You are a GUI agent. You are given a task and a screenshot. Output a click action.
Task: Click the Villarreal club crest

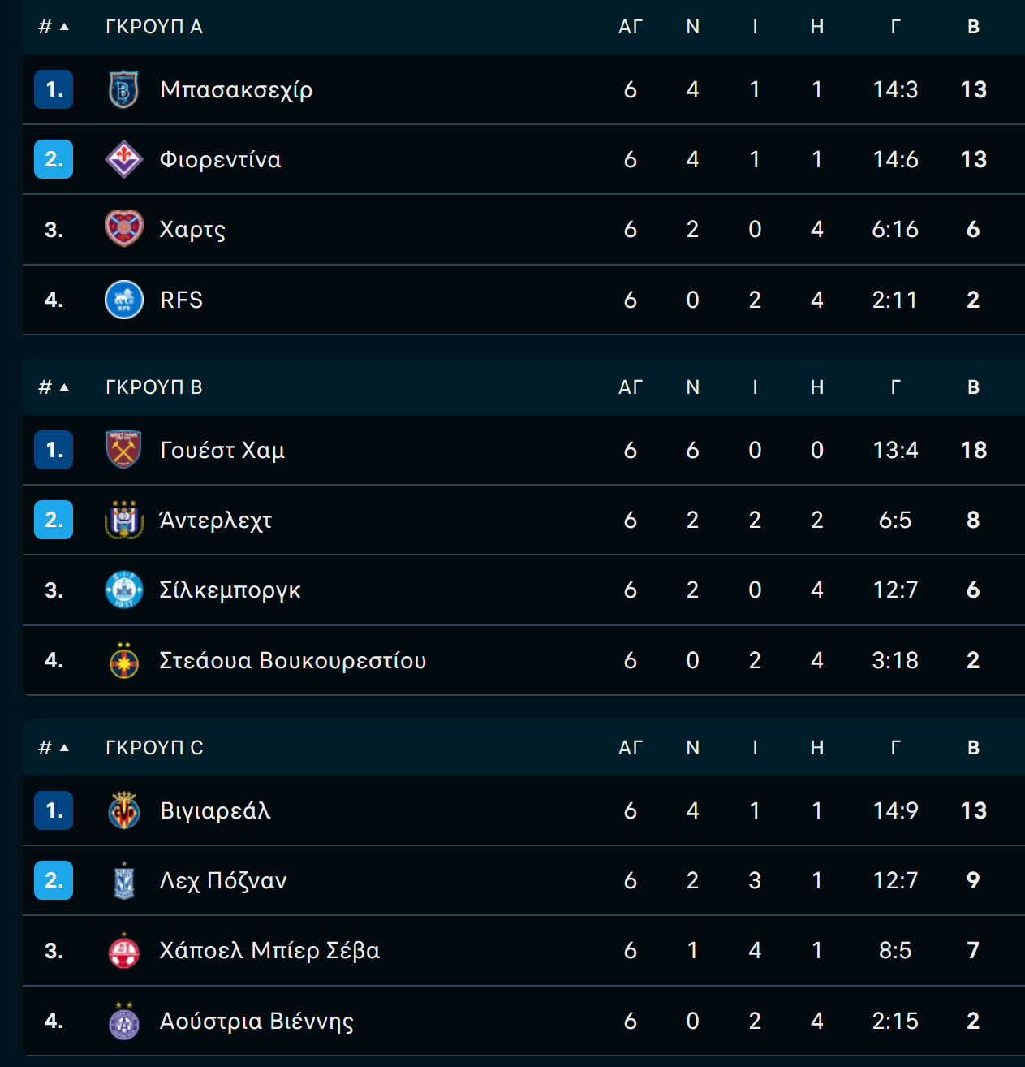pyautogui.click(x=124, y=810)
